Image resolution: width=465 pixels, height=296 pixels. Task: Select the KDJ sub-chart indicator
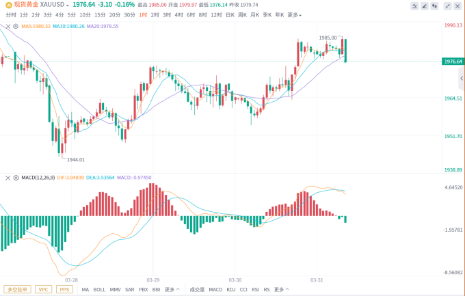230,289
